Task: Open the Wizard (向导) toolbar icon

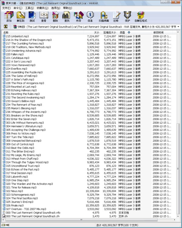Action: (79, 15)
